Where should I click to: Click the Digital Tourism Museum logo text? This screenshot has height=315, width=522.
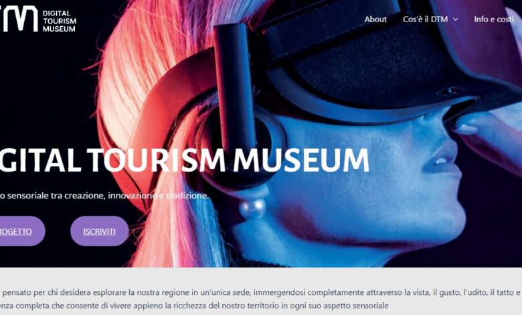60,21
